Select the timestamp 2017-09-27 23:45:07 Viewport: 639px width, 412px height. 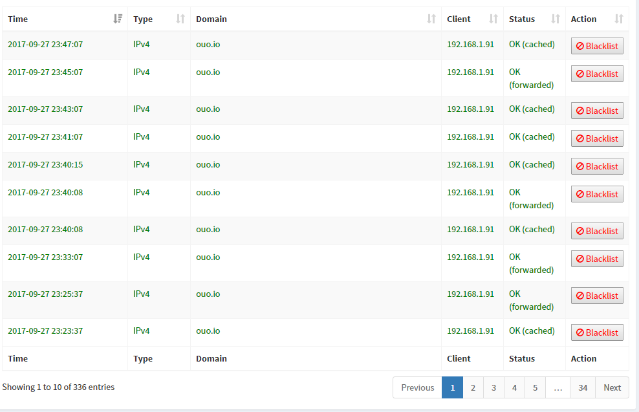(x=45, y=72)
